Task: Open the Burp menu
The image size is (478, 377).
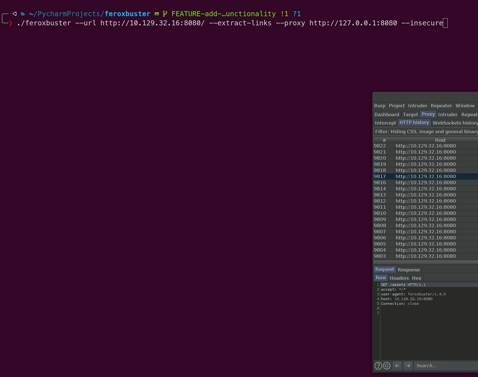Action: [380, 106]
